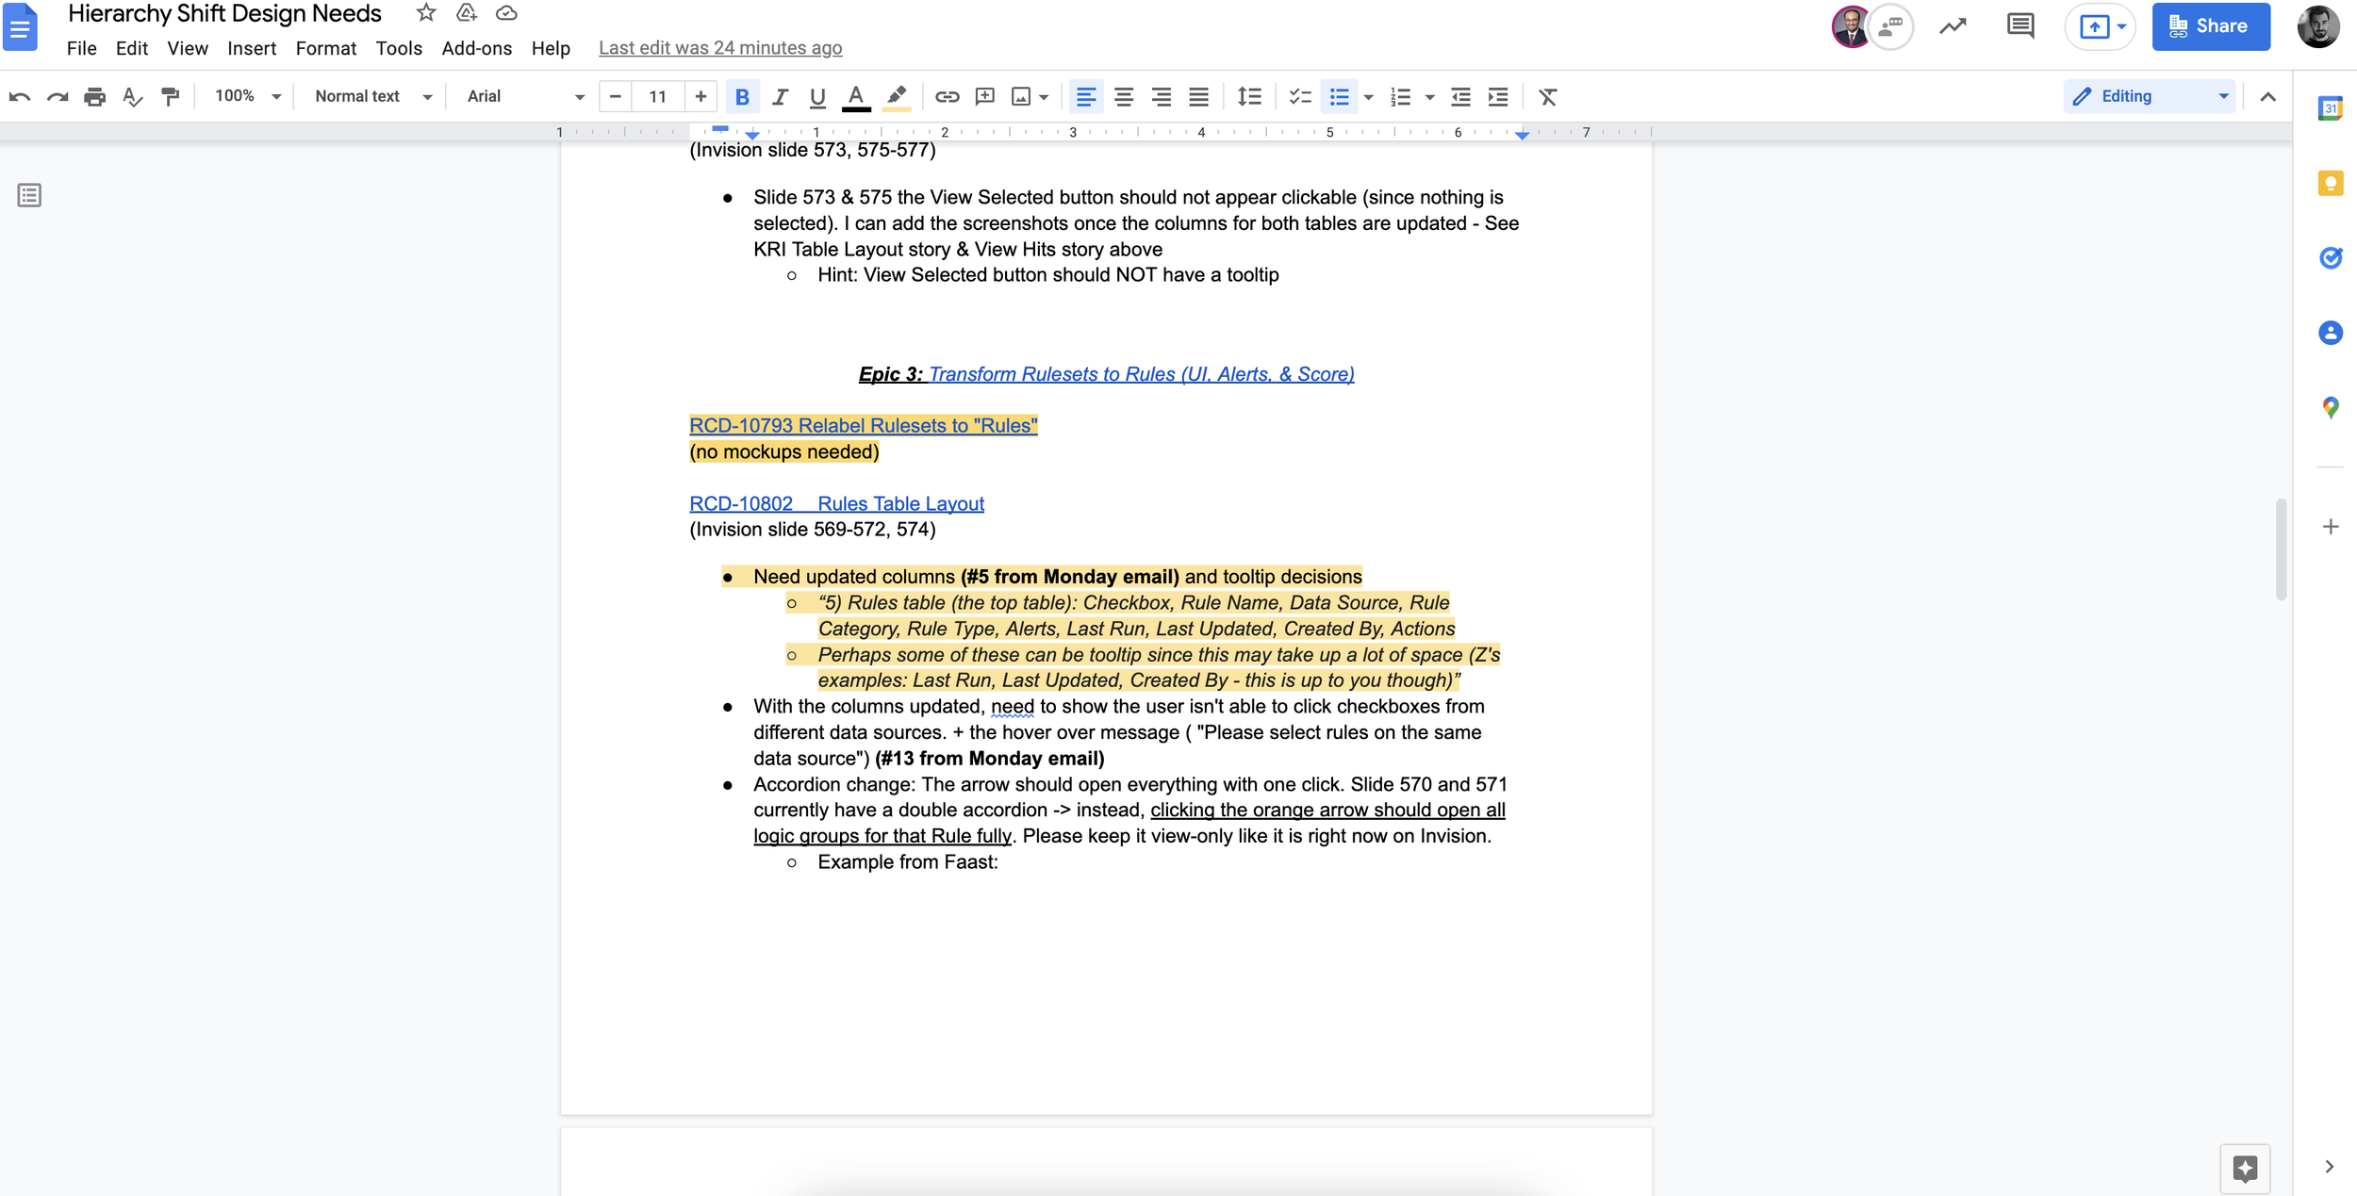Insert a link using the toolbar icon
The width and height of the screenshot is (2357, 1196).
click(x=947, y=96)
